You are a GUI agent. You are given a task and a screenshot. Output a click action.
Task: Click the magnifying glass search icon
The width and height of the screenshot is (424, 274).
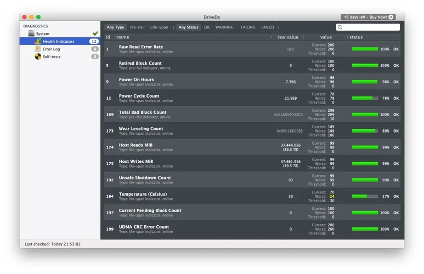341,27
